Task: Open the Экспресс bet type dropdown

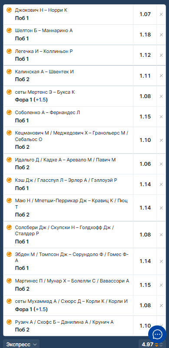Action: (21, 344)
